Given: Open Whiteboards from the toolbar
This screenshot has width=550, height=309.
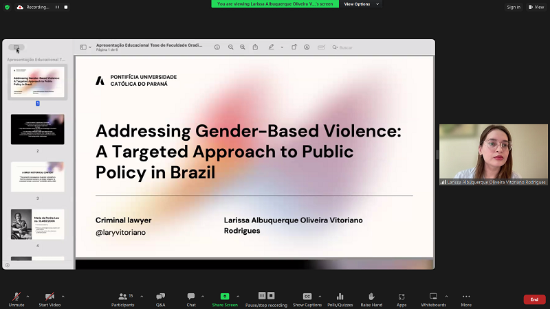Looking at the screenshot, I should click(433, 296).
